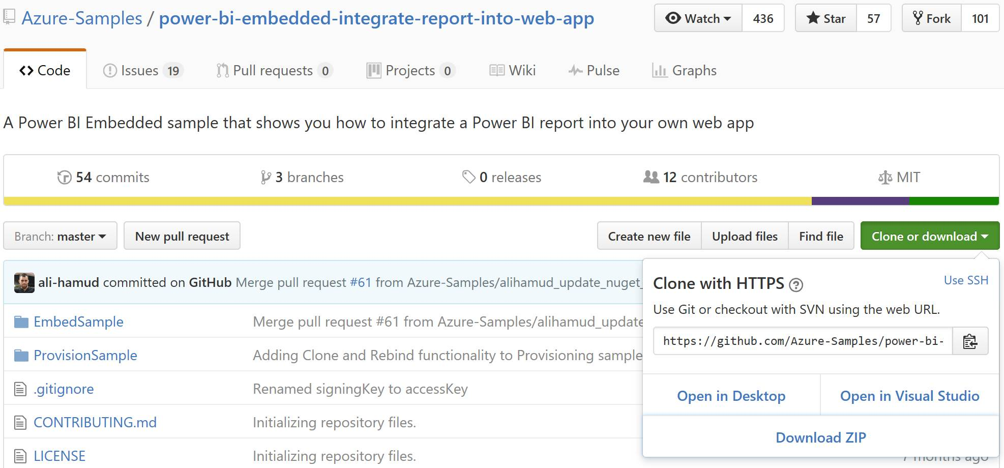The width and height of the screenshot is (1004, 468).
Task: Copy clone URL to clipboard
Action: coord(970,341)
